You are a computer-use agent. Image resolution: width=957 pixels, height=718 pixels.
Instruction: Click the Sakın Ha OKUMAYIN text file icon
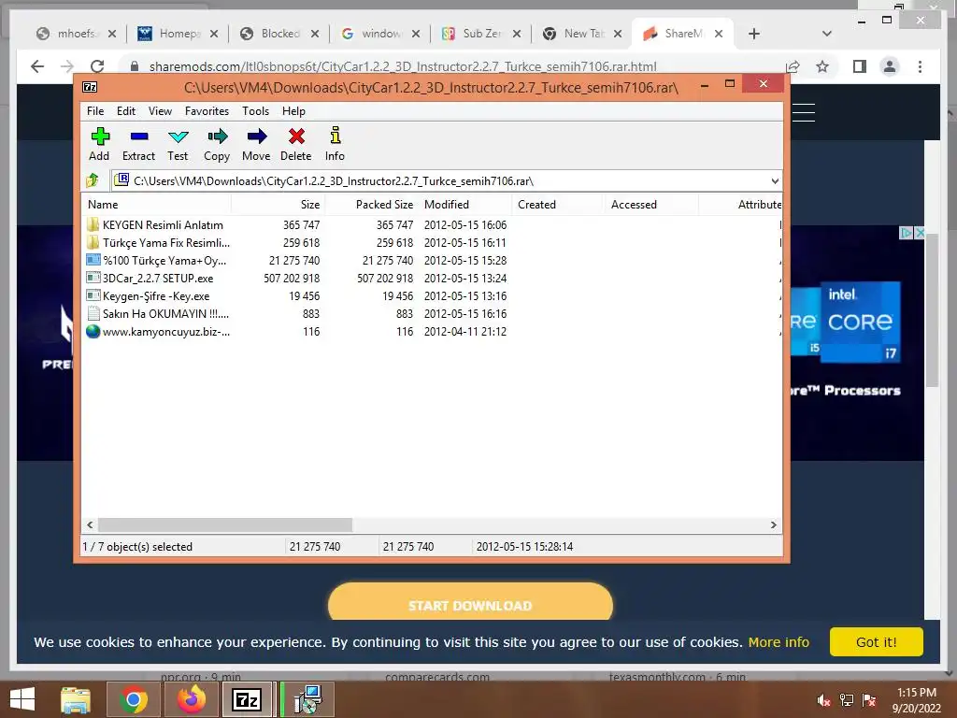[93, 314]
